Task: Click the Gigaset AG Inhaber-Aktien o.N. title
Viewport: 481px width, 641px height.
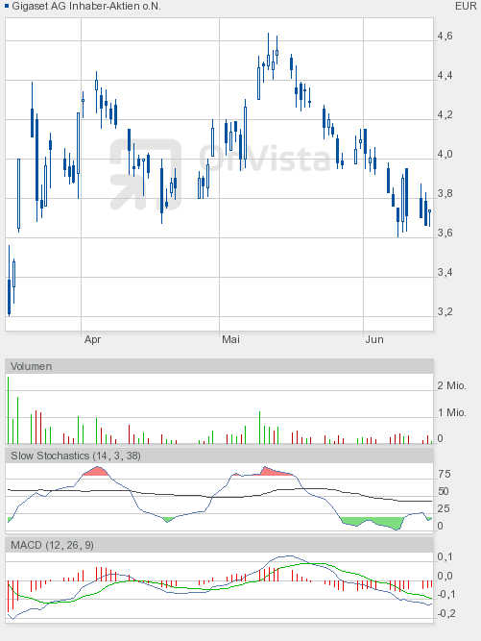Action: (86, 6)
